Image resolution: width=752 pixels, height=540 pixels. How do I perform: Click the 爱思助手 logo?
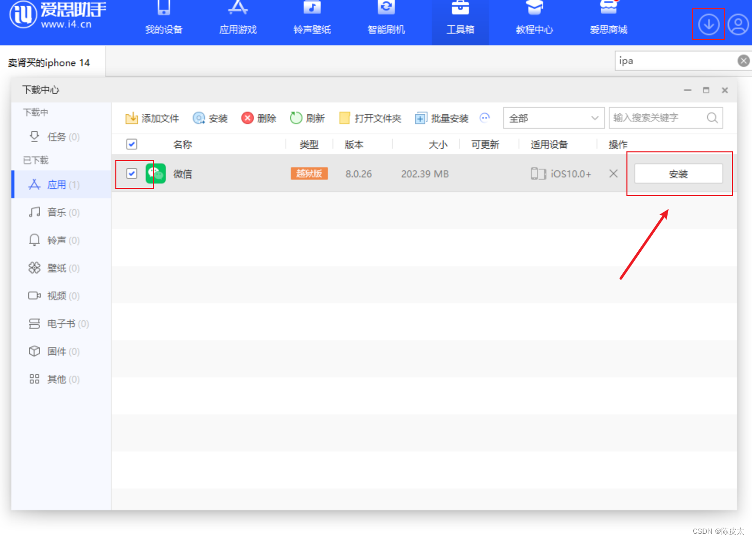pos(58,14)
